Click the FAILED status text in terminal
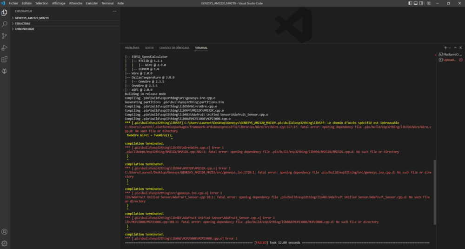The image size is (465, 249). point(261,243)
